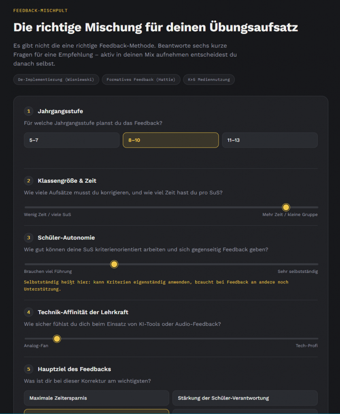Click the Sehr selbstständig slider end label
This screenshot has height=414, width=340.
(x=297, y=271)
